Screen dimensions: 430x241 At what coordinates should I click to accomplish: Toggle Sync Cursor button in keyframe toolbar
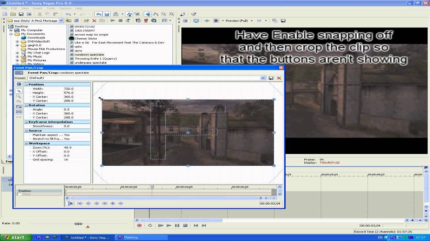click(70, 203)
